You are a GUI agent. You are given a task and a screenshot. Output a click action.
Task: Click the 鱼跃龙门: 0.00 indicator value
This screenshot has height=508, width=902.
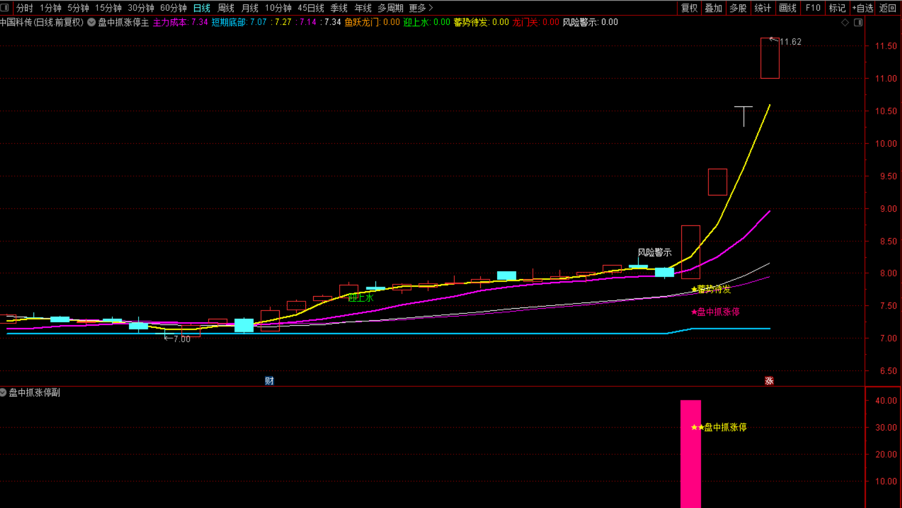point(372,23)
